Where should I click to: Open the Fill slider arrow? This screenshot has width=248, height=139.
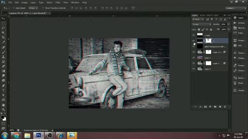[x=229, y=29]
